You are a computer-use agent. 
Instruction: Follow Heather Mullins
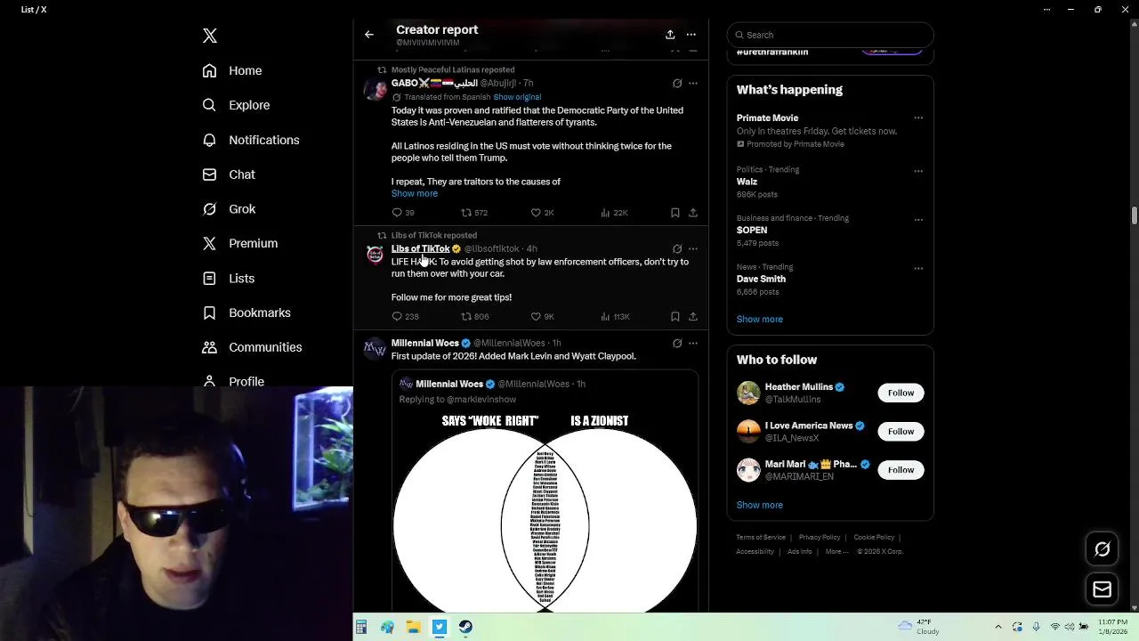point(901,393)
